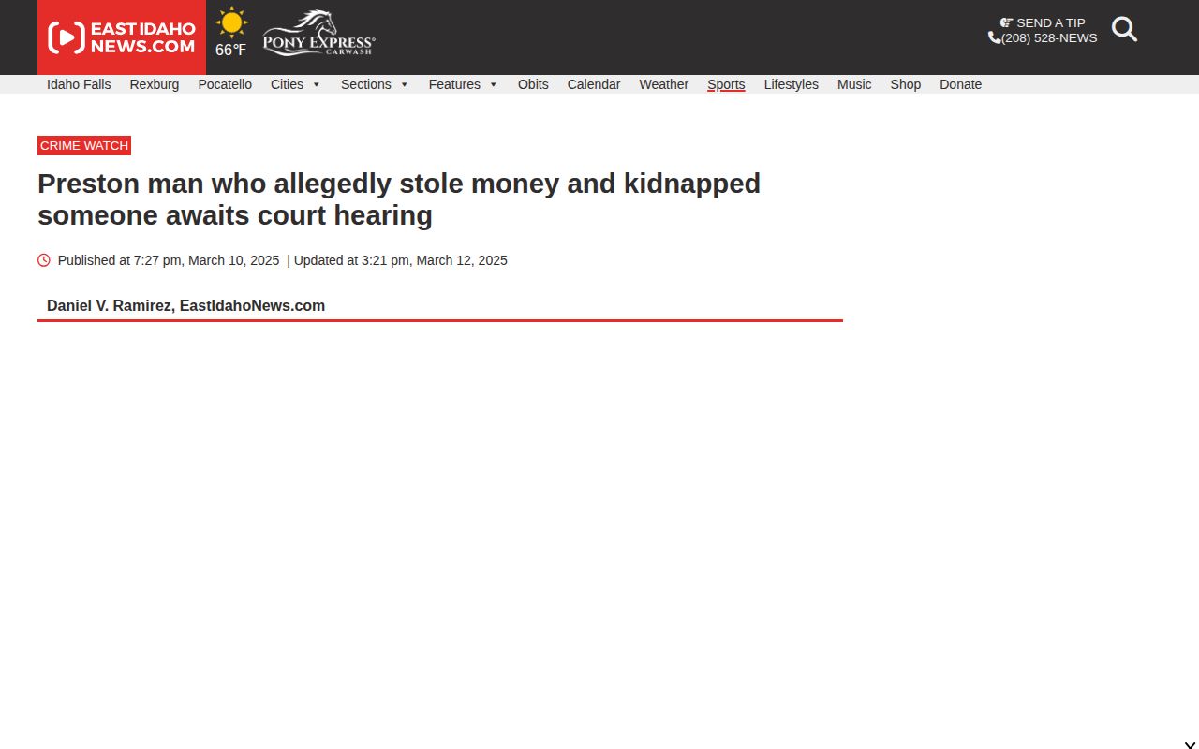Open the EastIdahoNews.com home logo
Viewport: 1199px width, 749px height.
point(122,37)
